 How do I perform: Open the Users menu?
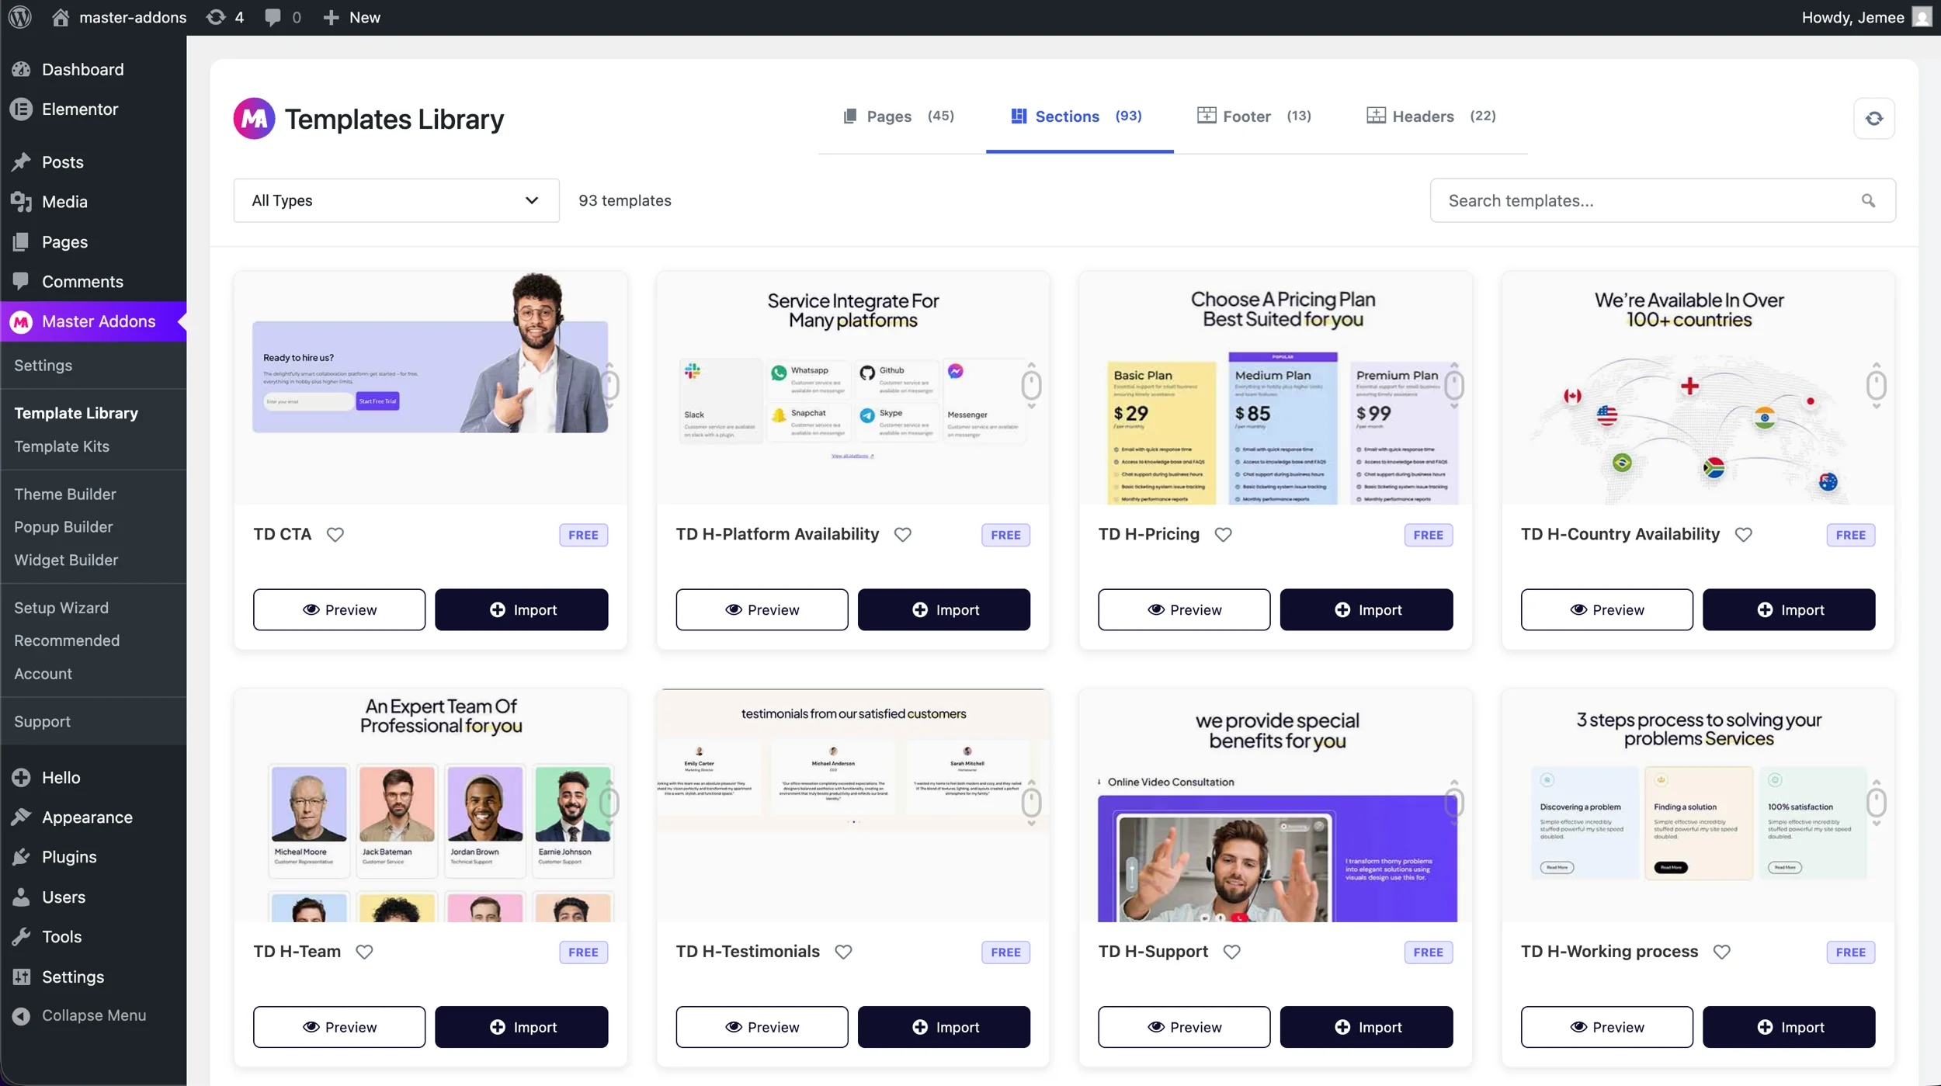[x=93, y=897]
